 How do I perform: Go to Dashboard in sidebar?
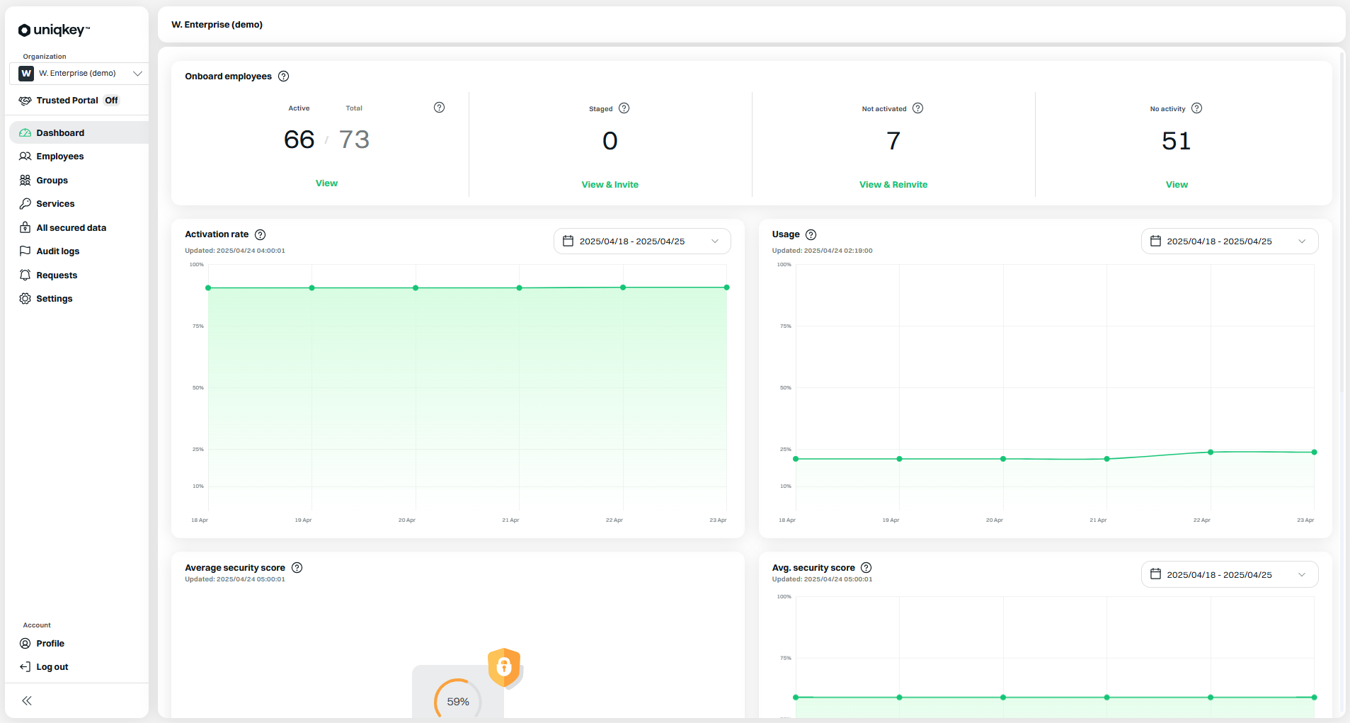(79, 133)
